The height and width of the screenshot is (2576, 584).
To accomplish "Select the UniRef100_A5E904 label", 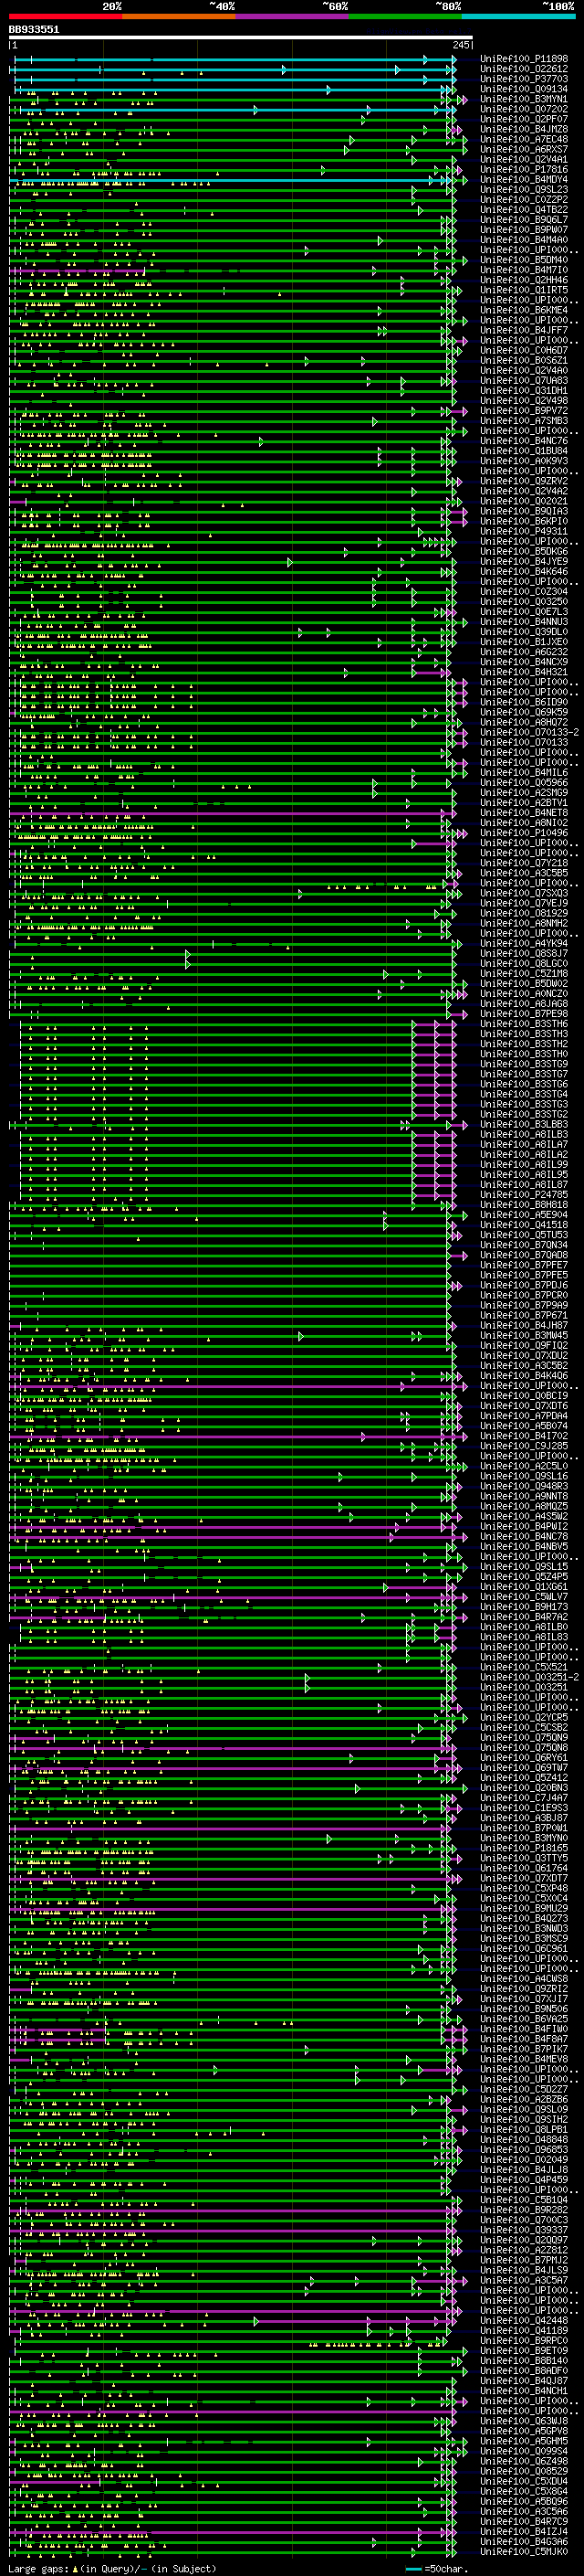I will pyautogui.click(x=524, y=1215).
